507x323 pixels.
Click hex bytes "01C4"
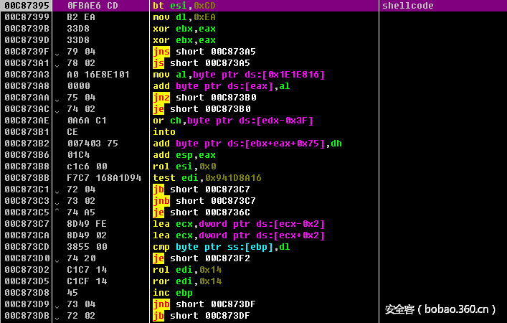pos(79,155)
